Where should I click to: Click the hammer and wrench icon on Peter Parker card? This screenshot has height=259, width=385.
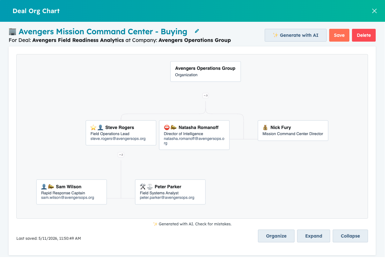(143, 187)
